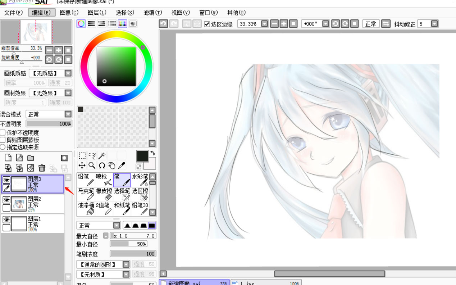This screenshot has height=285, width=456.
Task: Uncheck the 选区边缘 checkbox
Action: [207, 24]
